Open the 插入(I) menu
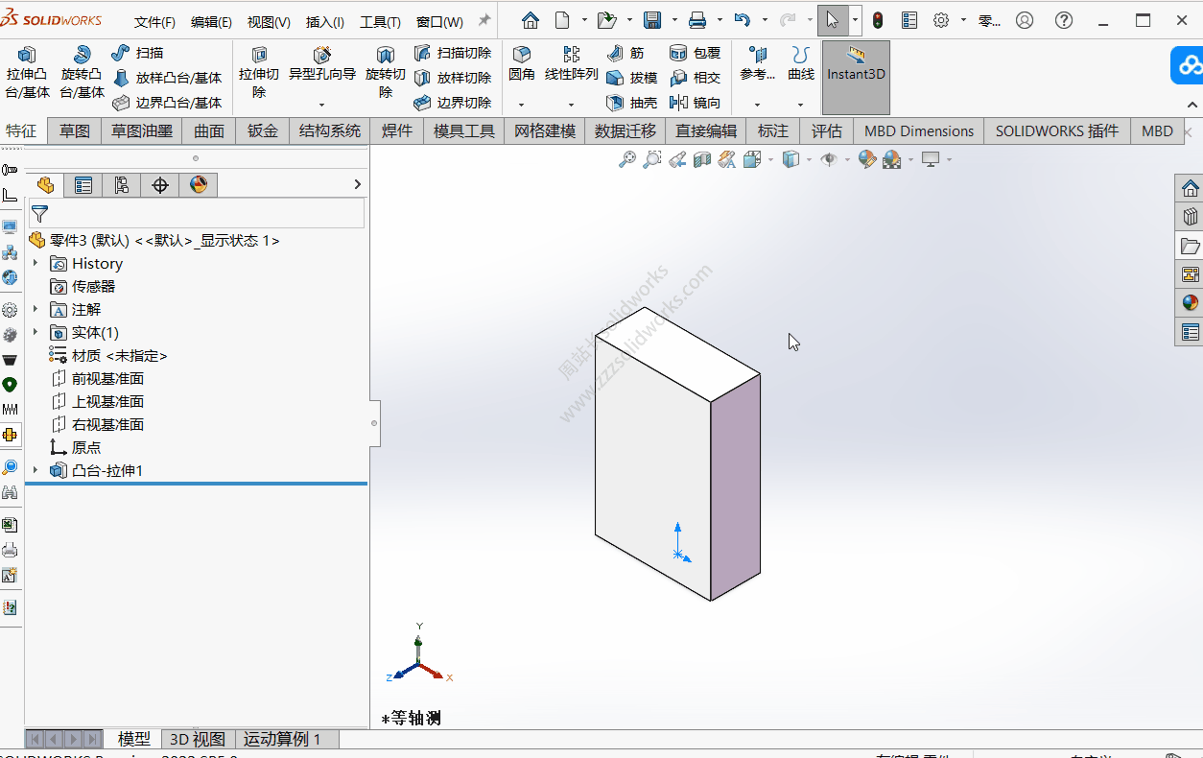The image size is (1203, 758). tap(324, 22)
